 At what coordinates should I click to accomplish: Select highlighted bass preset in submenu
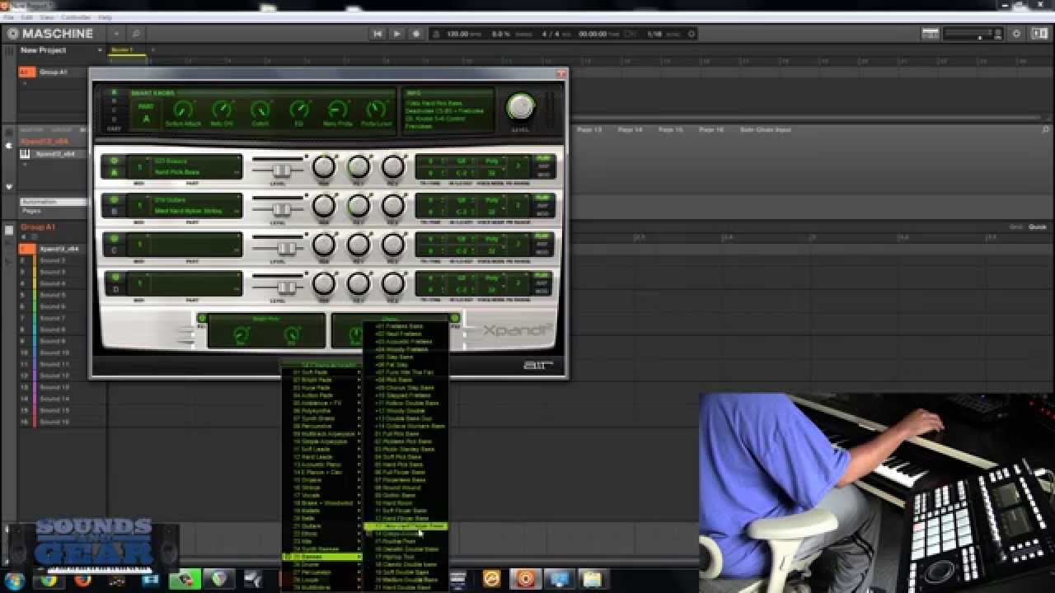tap(406, 526)
